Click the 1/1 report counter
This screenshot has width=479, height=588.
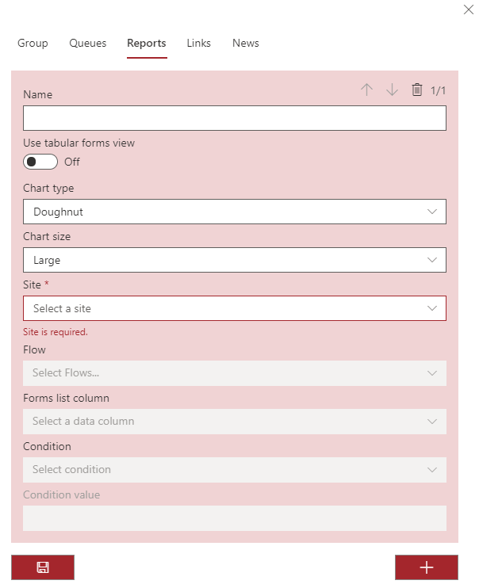pos(438,91)
